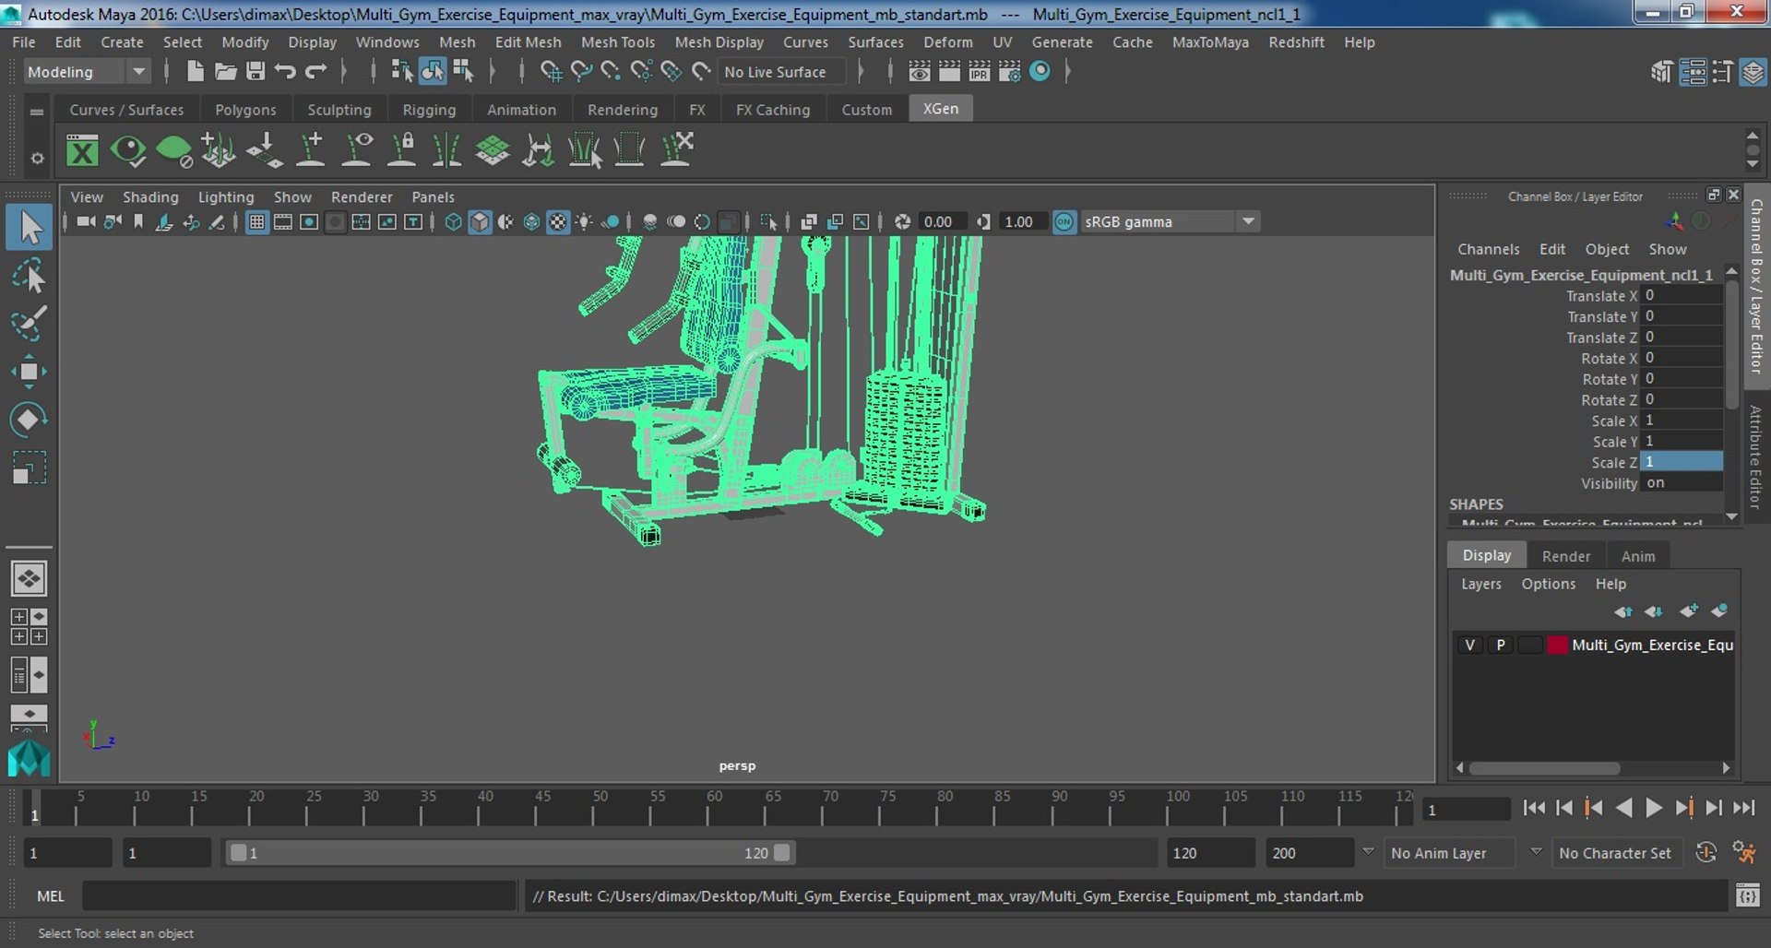Toggle the viewport grid display
The width and height of the screenshot is (1771, 948).
(x=257, y=221)
